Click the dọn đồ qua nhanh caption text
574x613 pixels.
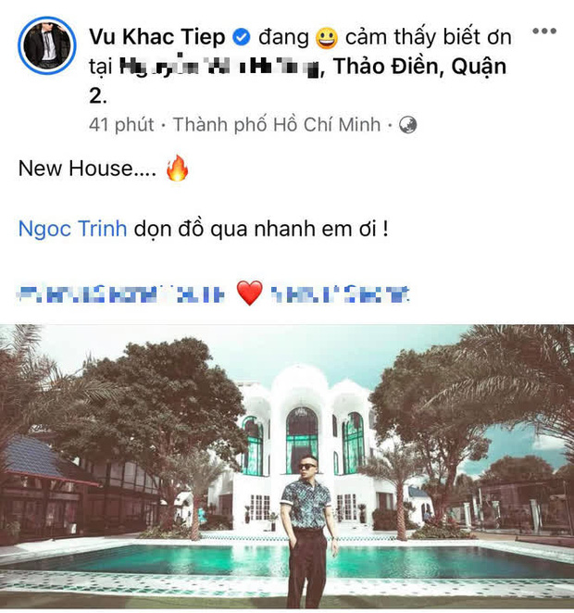coord(261,230)
